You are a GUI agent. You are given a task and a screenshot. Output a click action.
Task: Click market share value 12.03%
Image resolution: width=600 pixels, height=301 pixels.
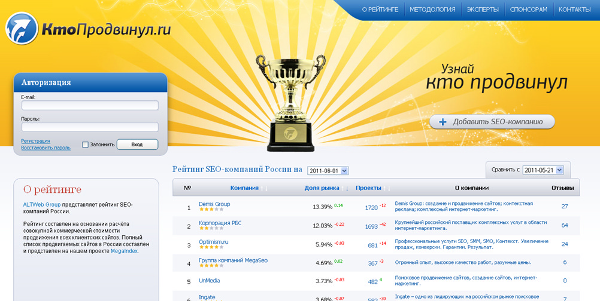click(x=323, y=226)
